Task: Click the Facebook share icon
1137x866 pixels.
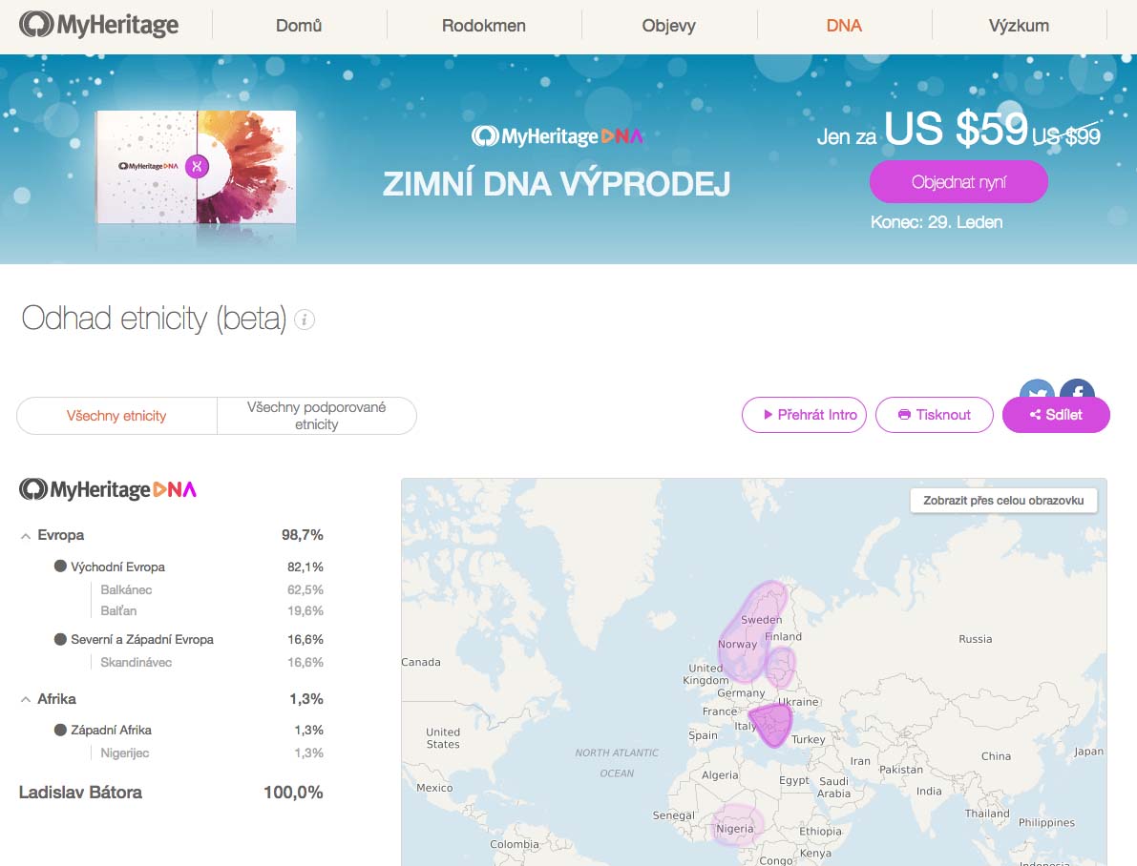Action: pos(1078,387)
